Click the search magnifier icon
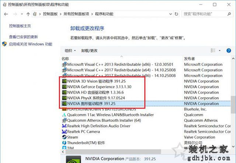The image size is (236, 163). tap(229, 14)
